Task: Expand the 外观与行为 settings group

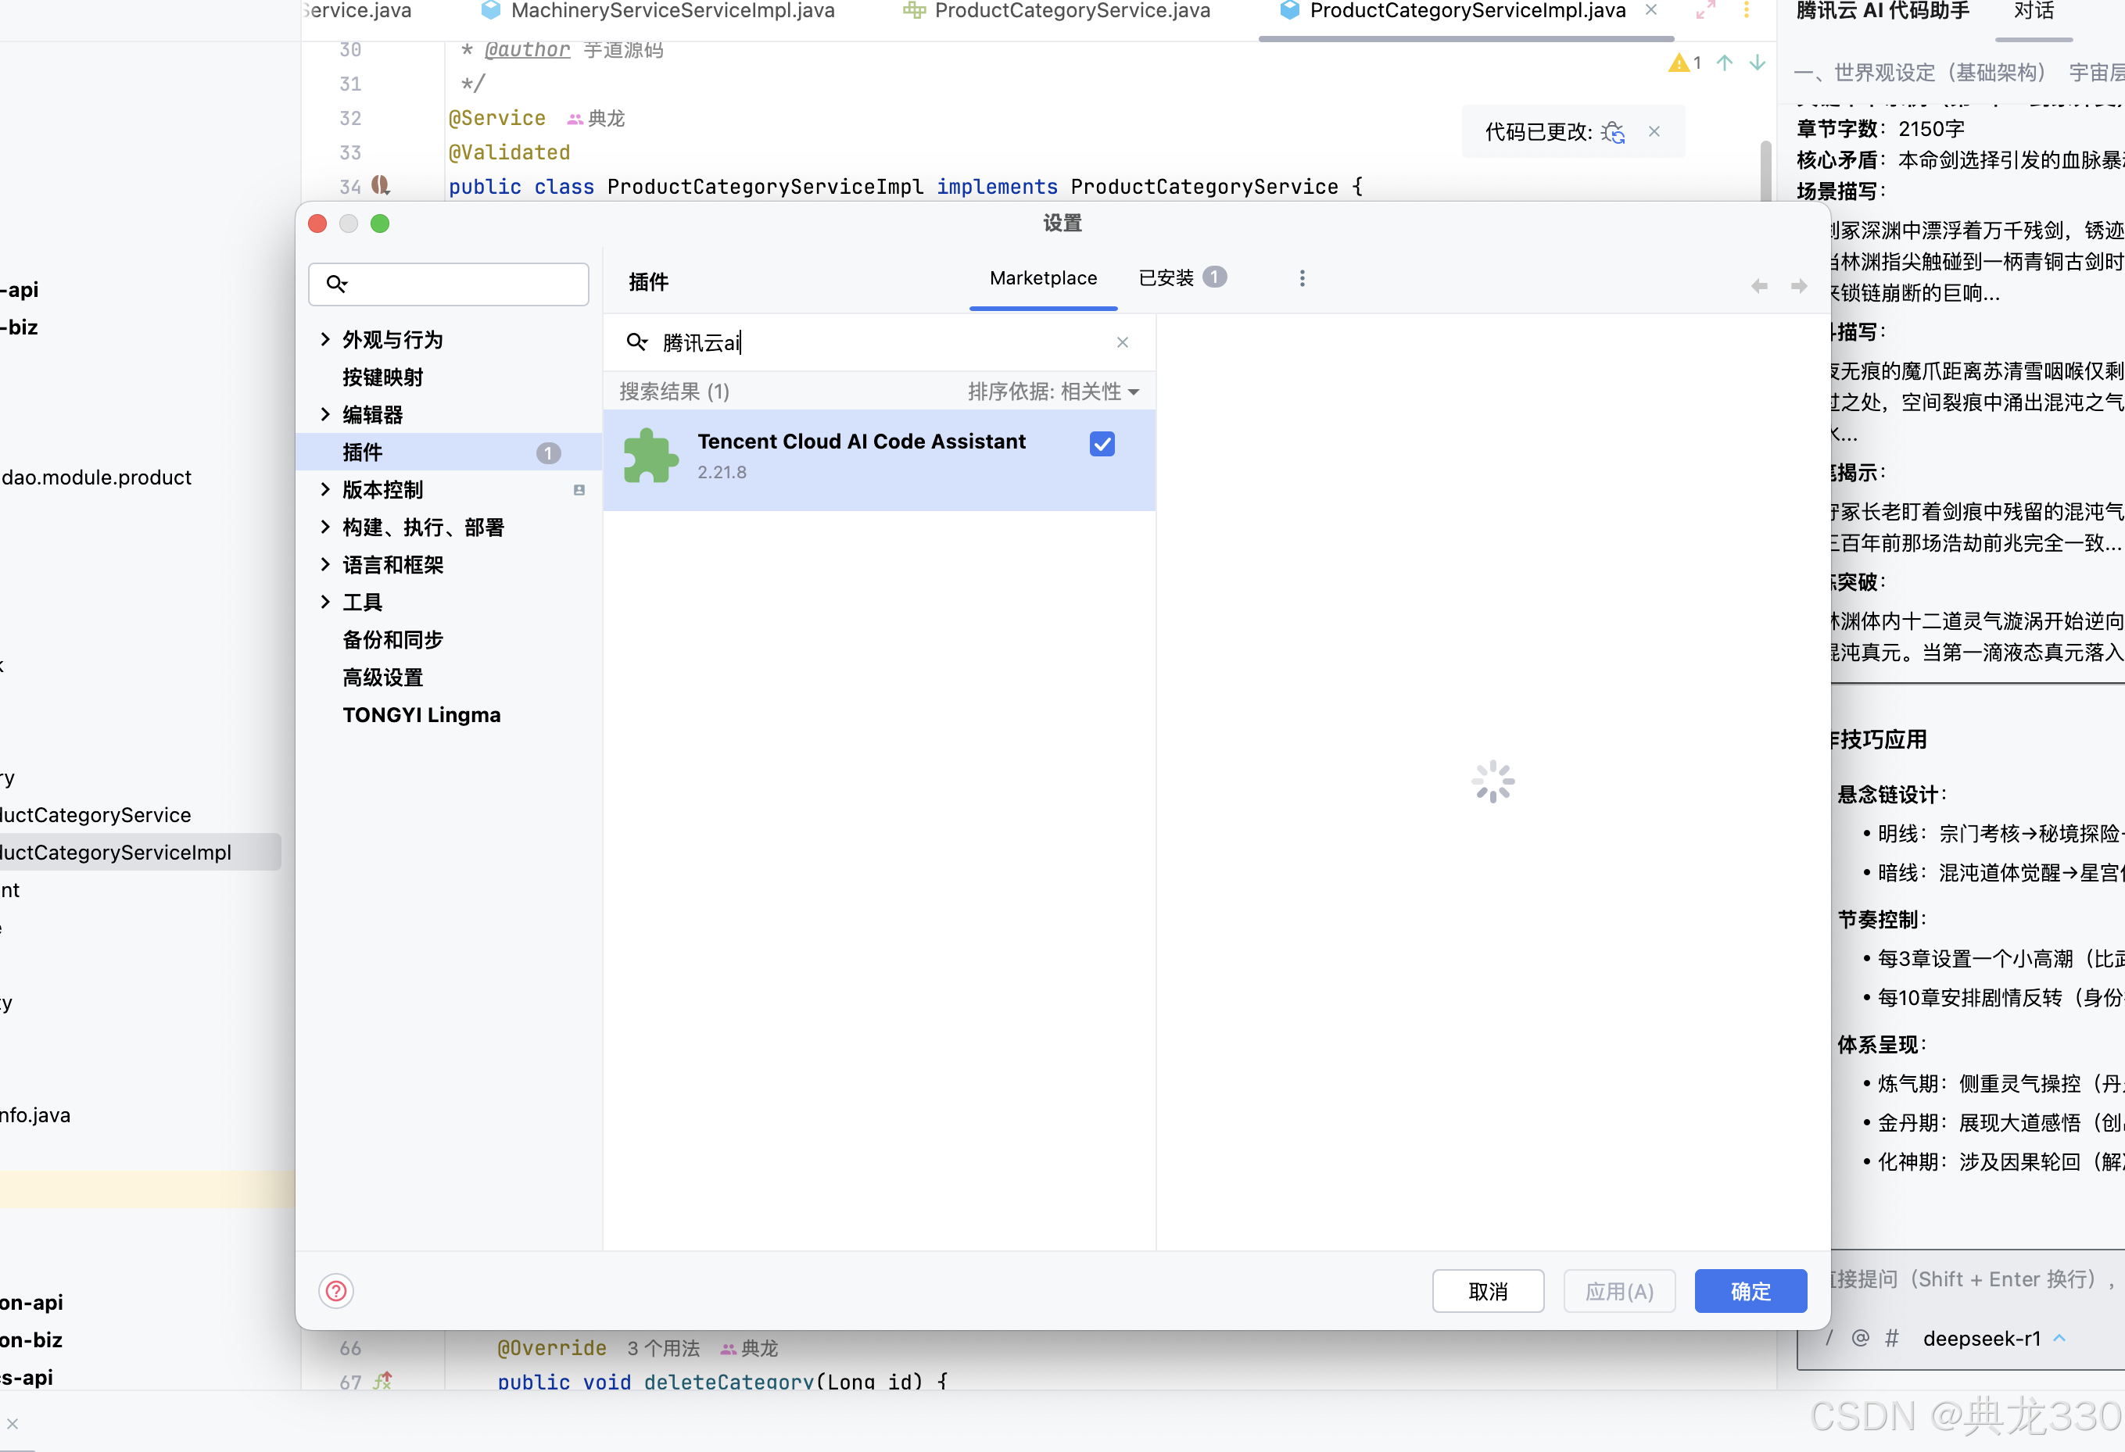Action: click(x=325, y=339)
